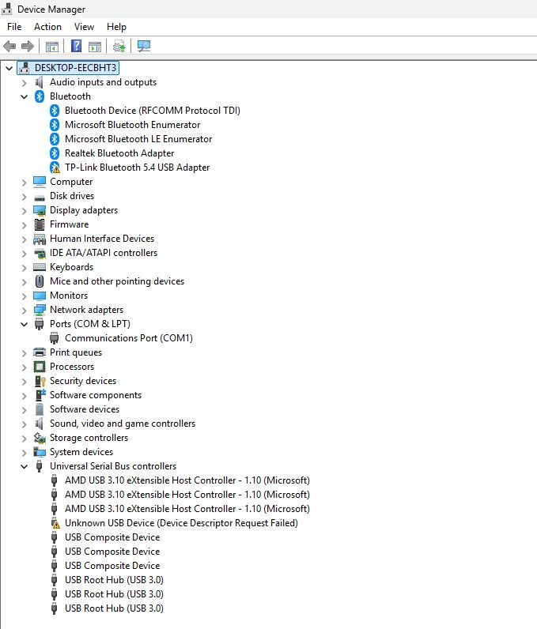Click the TP-Link Bluetooth adapter warning icon
The width and height of the screenshot is (537, 629).
click(55, 168)
